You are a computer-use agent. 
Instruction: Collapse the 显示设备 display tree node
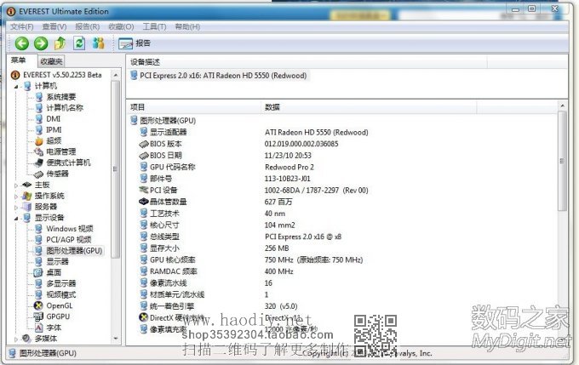(x=17, y=218)
